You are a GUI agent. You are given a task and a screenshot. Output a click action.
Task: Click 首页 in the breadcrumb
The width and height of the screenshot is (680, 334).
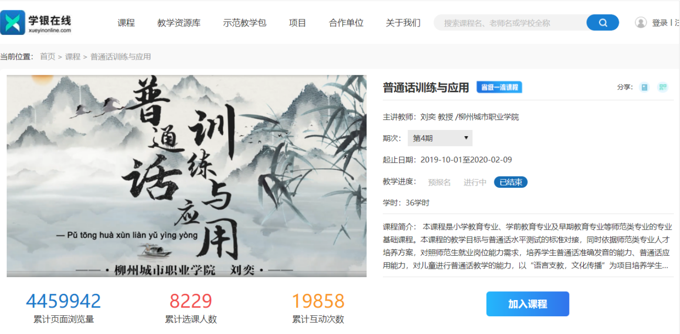pos(48,56)
